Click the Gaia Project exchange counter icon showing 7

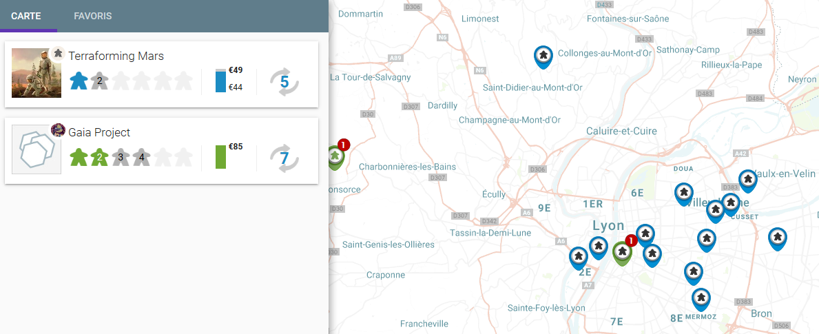(284, 158)
